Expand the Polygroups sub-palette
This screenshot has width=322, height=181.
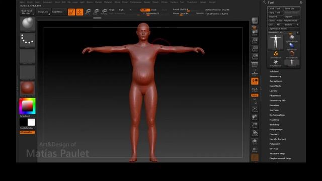click(276, 130)
